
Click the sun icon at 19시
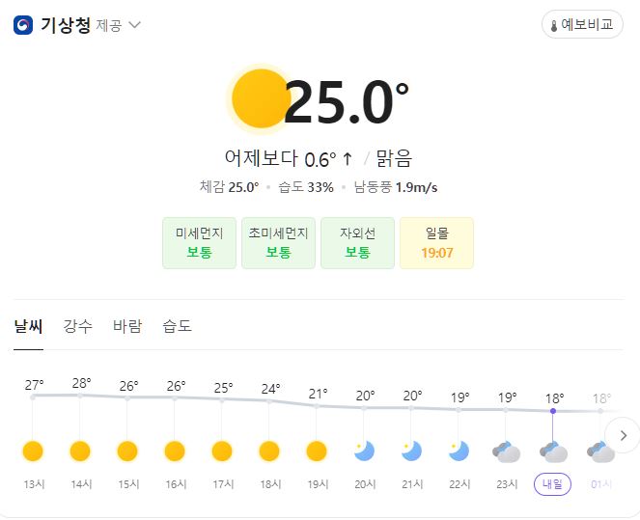pyautogui.click(x=317, y=452)
